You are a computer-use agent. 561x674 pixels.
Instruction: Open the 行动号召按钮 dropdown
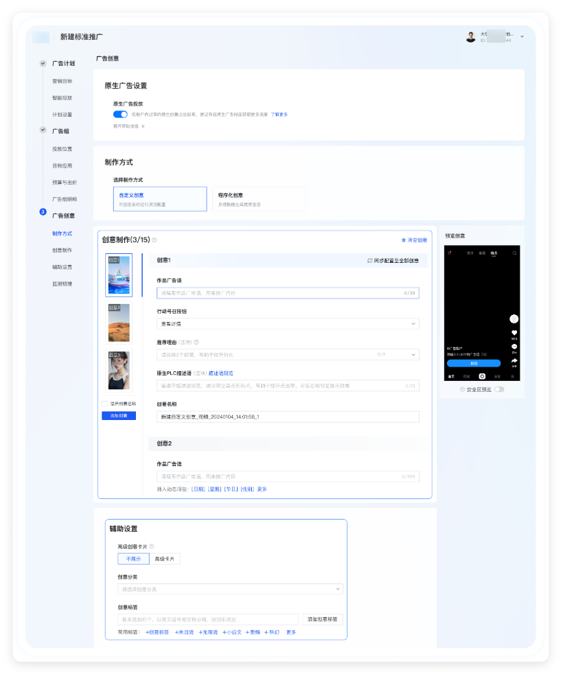coord(288,323)
